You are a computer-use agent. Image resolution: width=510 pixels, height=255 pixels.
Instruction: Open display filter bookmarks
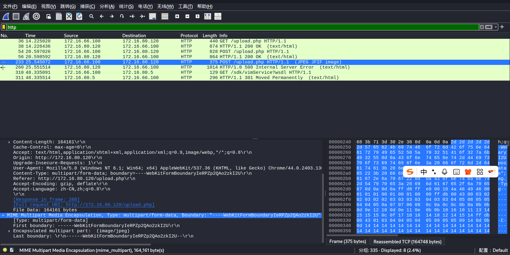pyautogui.click(x=4, y=27)
